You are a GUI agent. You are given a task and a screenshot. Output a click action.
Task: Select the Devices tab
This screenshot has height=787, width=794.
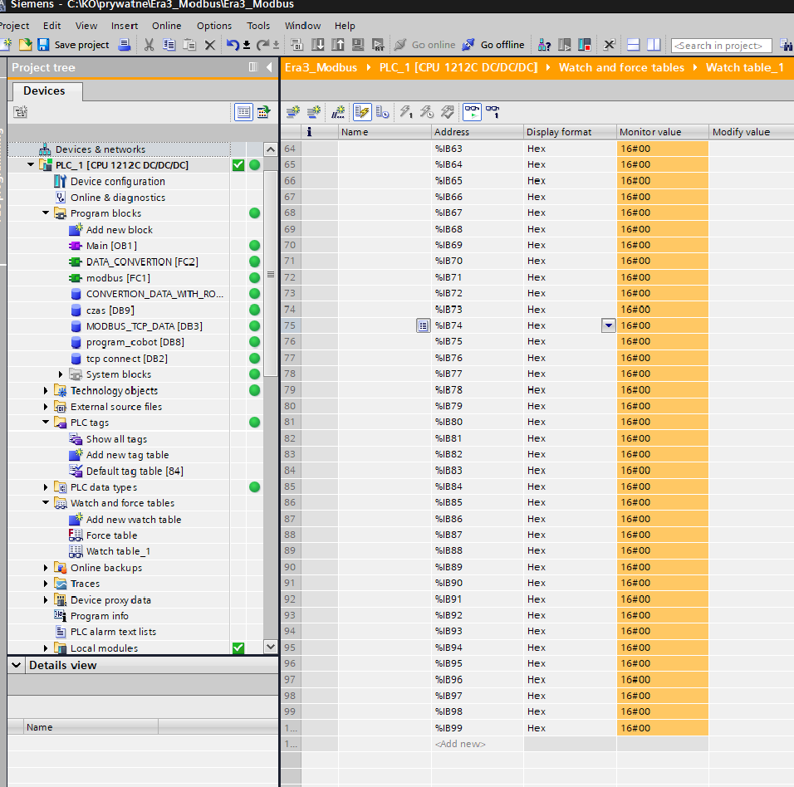[x=45, y=91]
